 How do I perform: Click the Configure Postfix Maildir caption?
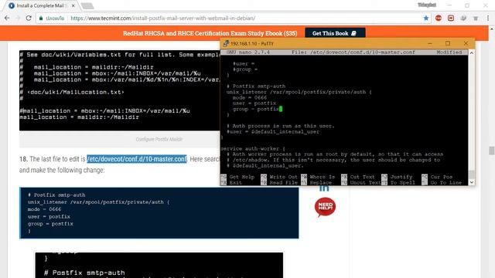(159, 139)
